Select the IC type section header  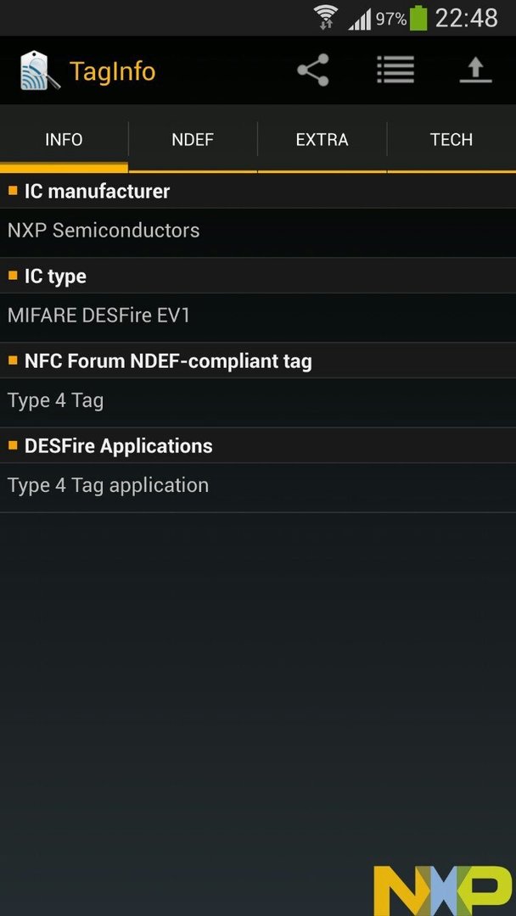point(258,276)
